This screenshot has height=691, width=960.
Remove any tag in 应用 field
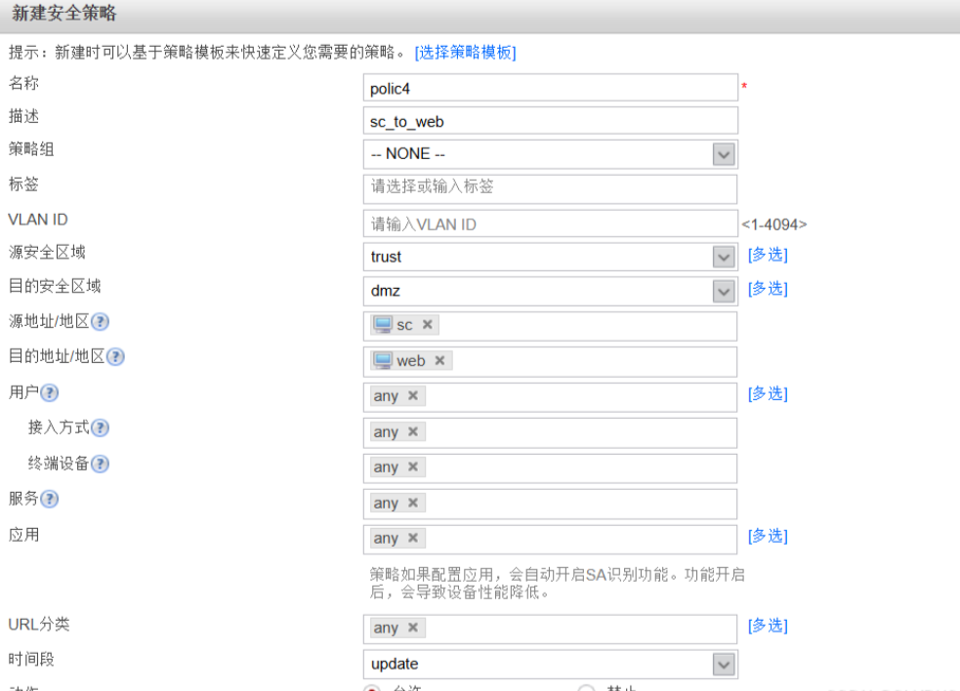point(413,538)
